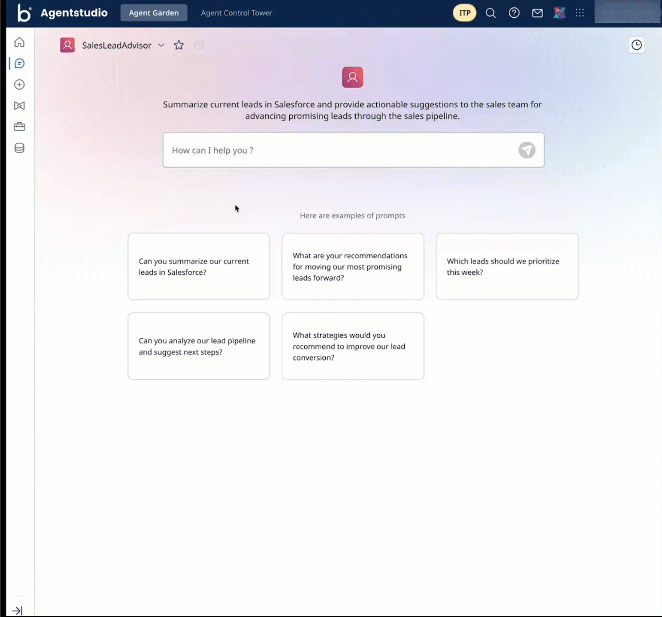Open the ITP account badge menu

464,12
